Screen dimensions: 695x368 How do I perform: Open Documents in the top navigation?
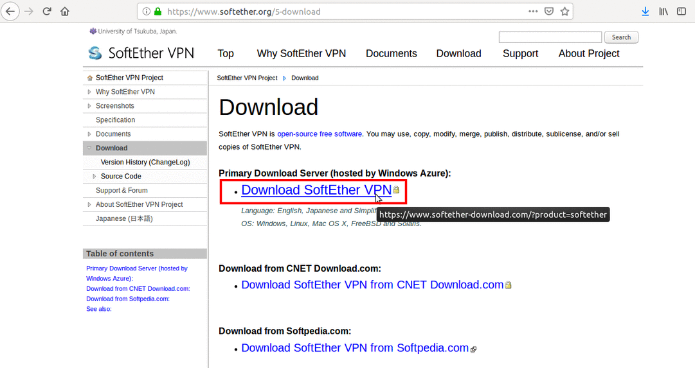tap(392, 53)
